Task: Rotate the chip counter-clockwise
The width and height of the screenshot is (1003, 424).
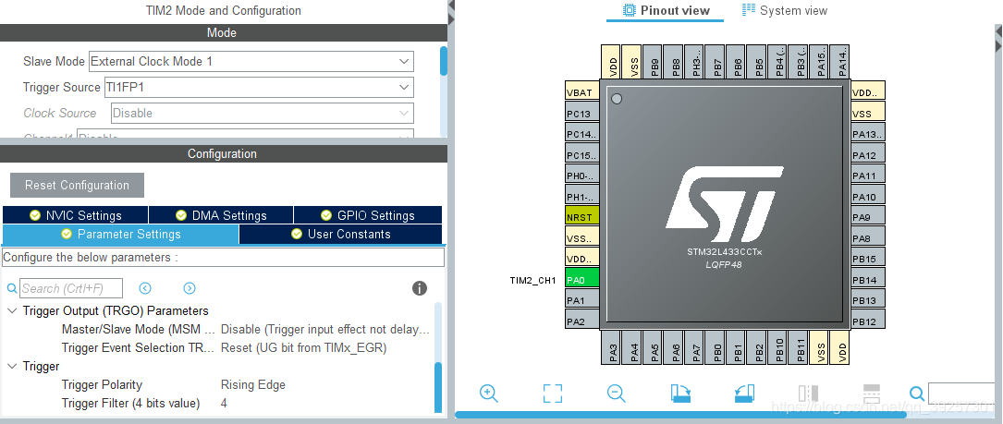Action: pyautogui.click(x=744, y=394)
